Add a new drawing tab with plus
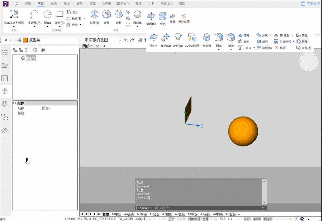Image resolution: width=322 pixels, height=221 pixels. 104,46
